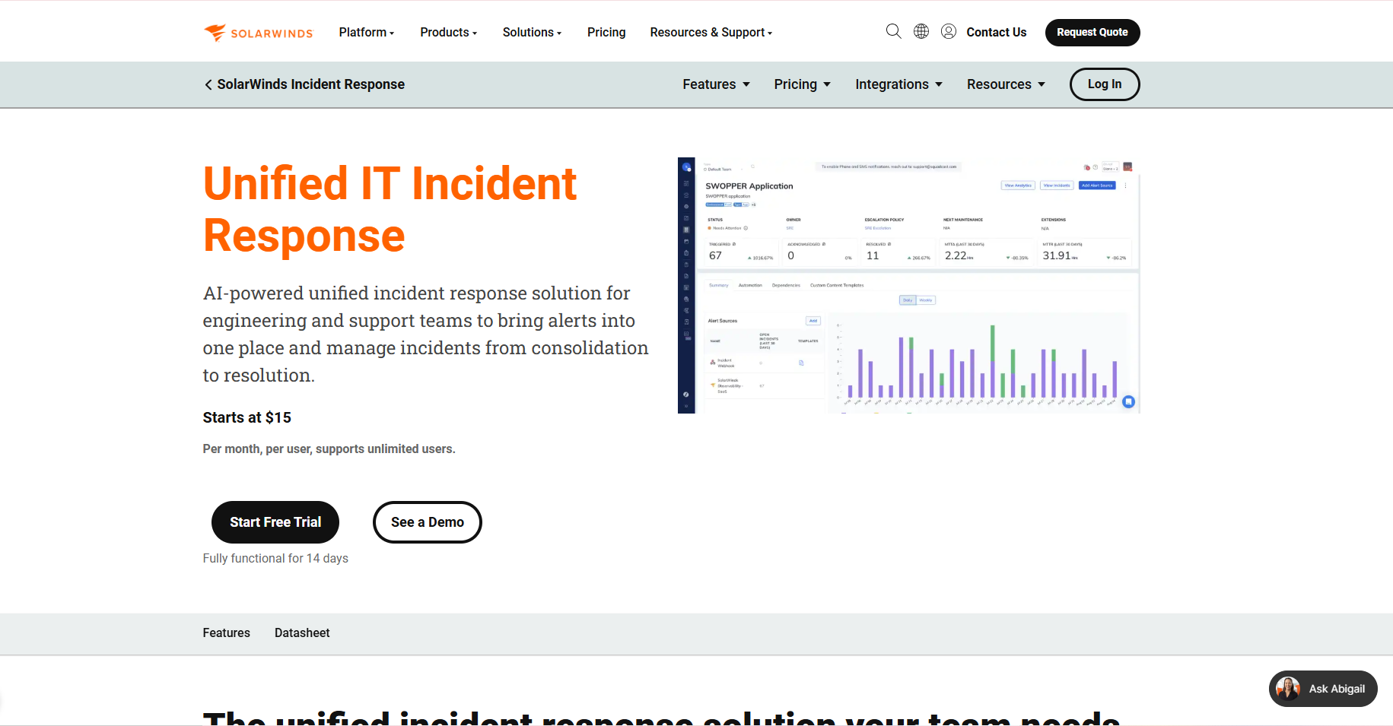The image size is (1393, 726).
Task: Open the Pricing dropdown in sub-navigation
Action: (x=803, y=84)
